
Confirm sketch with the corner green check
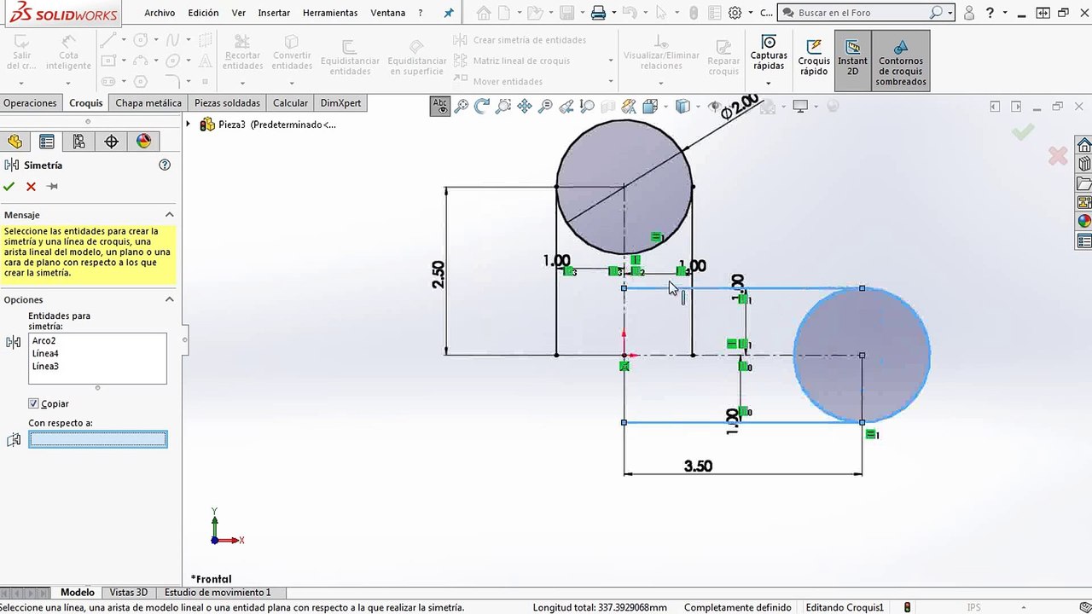[x=1023, y=132]
